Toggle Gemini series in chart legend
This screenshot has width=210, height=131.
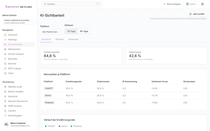click(63, 126)
